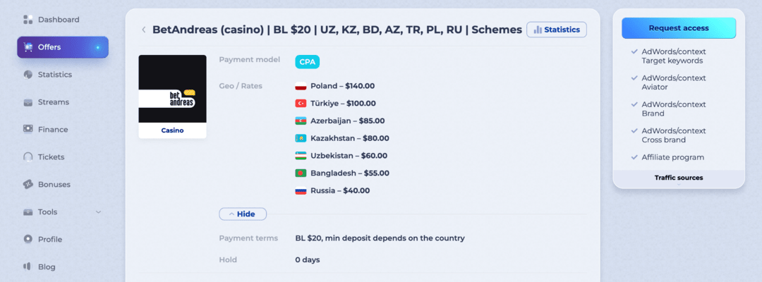Click the Statistics pie chart sidebar icon

[x=28, y=75]
